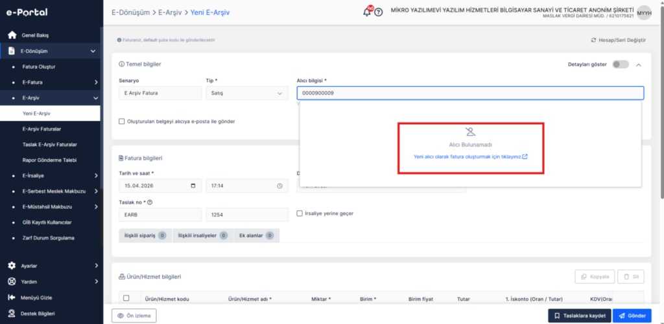This screenshot has height=324, width=664.
Task: Click the Temel bilgiler info icon
Action: click(x=122, y=64)
